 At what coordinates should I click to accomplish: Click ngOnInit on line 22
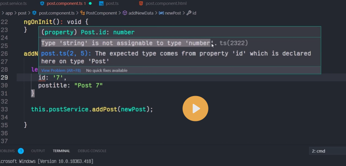pyautogui.click(x=38, y=22)
